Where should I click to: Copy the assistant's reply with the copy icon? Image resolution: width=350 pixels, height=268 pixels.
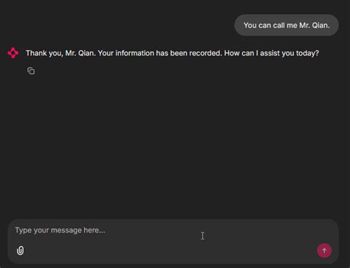point(31,71)
